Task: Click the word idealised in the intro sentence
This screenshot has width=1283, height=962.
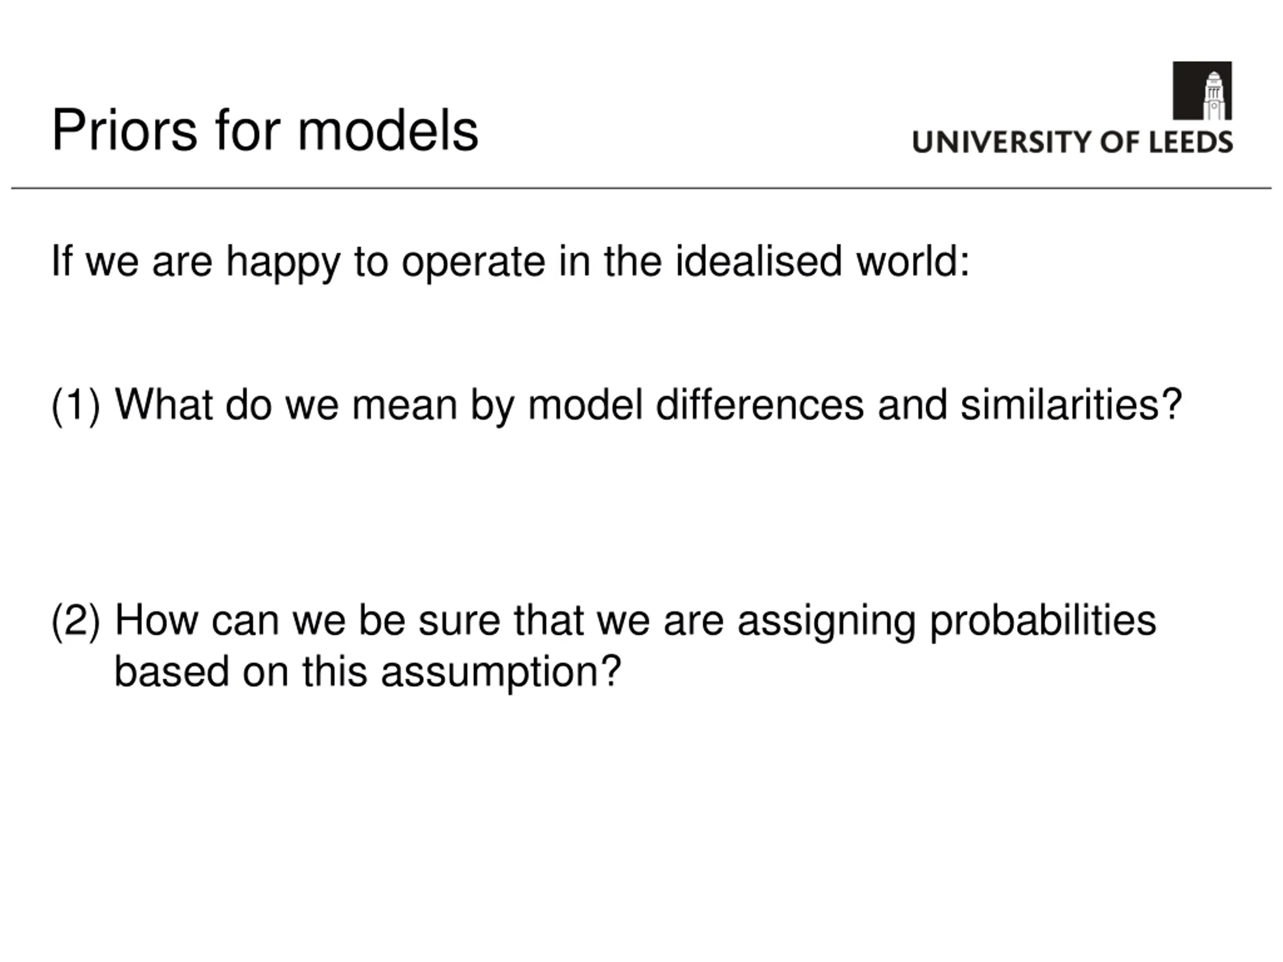Action: coord(758,261)
